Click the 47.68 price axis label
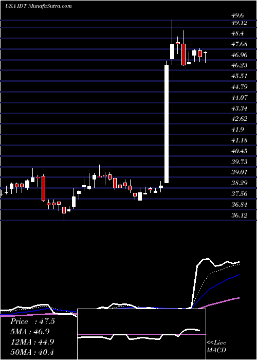Screen dimensions: 257x360 point(240,44)
